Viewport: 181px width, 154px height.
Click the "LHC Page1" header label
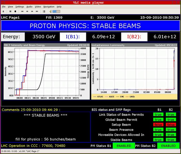pyautogui.click(x=10, y=18)
